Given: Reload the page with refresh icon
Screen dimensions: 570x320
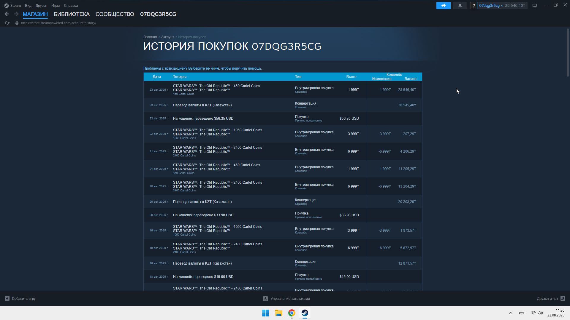Looking at the screenshot, I should (7, 23).
